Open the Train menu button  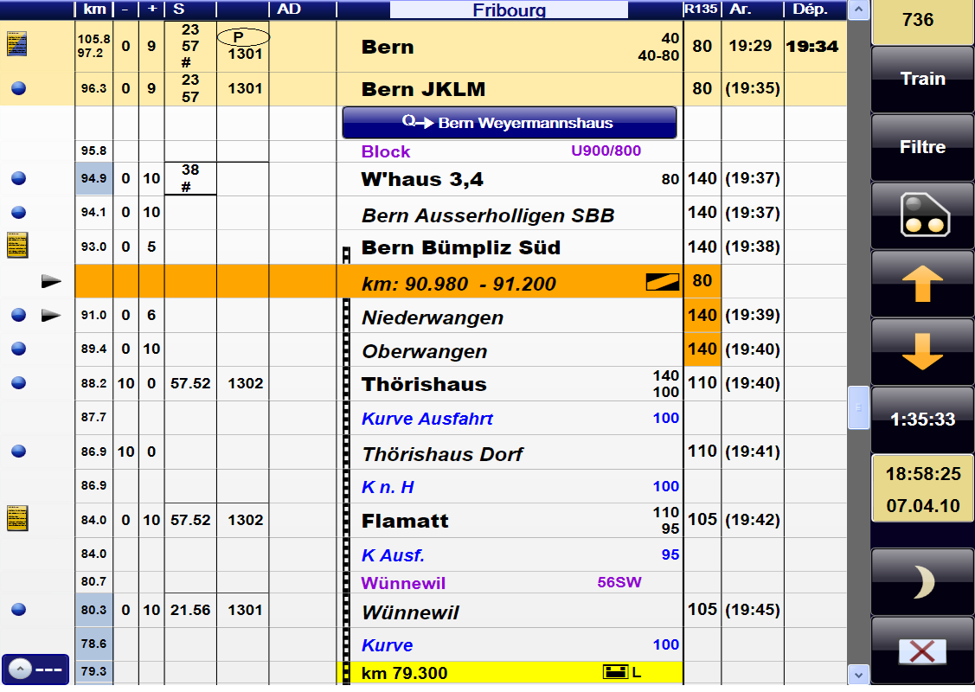[922, 79]
